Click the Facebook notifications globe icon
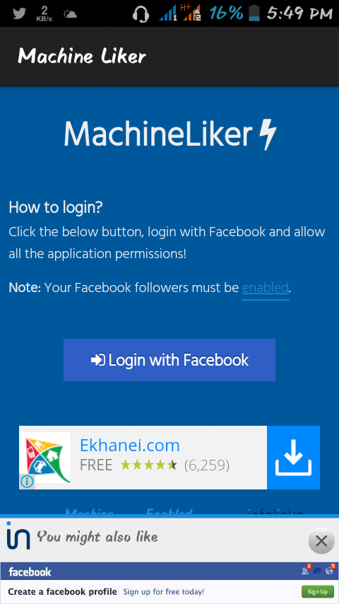 coord(330,570)
